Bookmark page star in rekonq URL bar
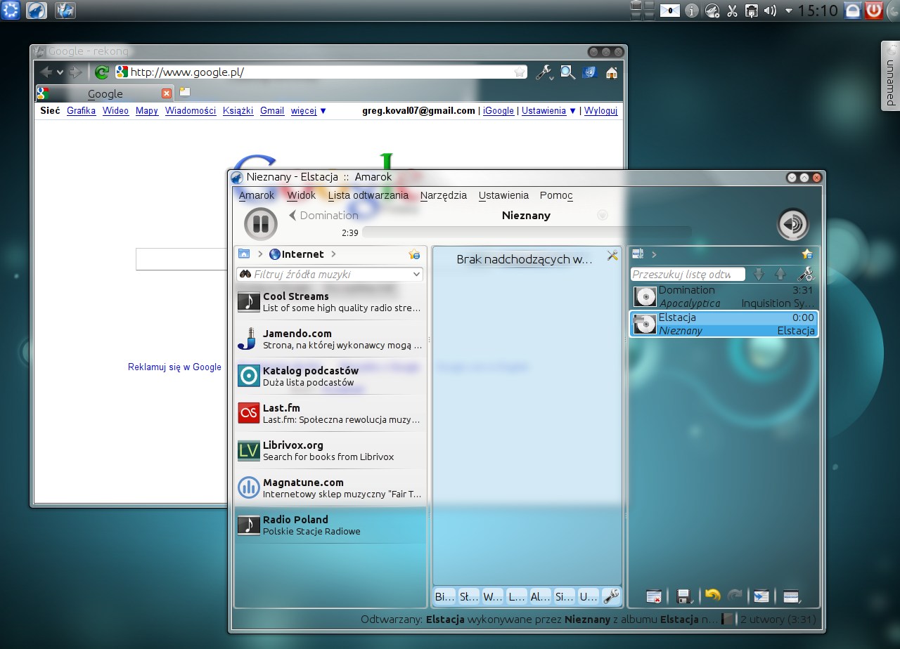The height and width of the screenshot is (649, 900). pyautogui.click(x=520, y=72)
